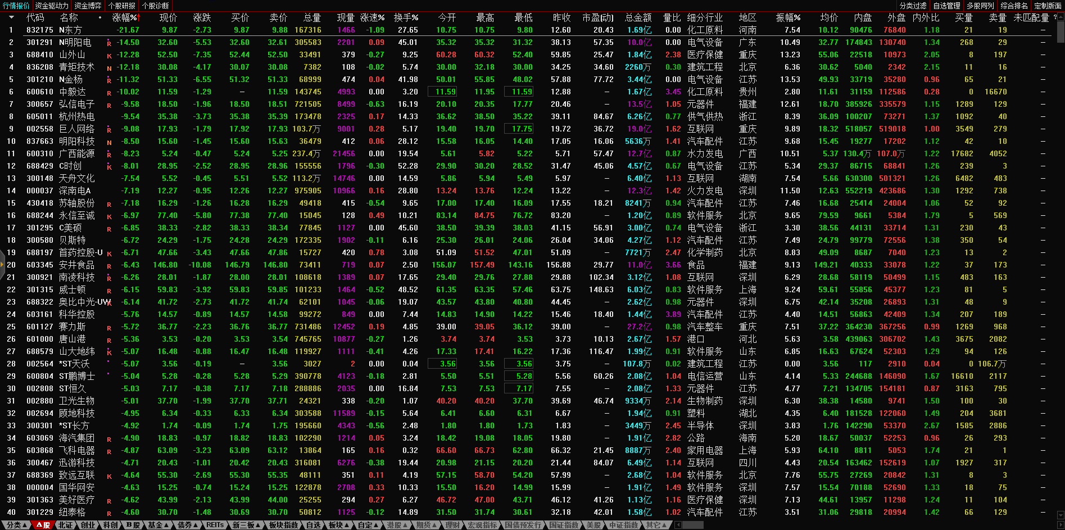The image size is (1065, 530).
Task: Click the dropdown arrow beside the 代码 header
Action: [x=11, y=17]
